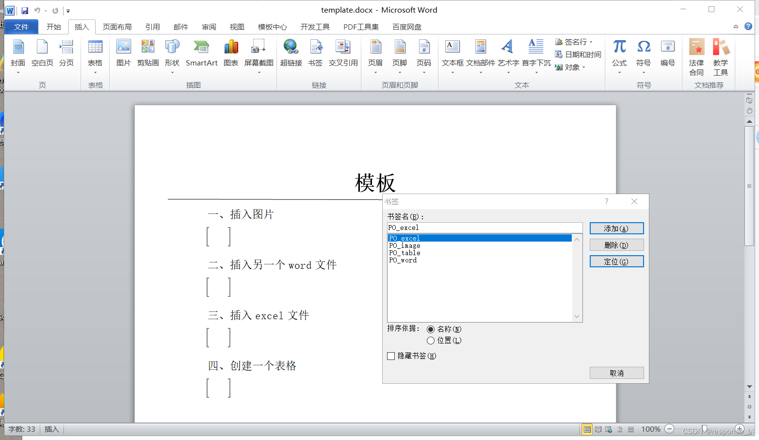Insert an equation (公式)
This screenshot has height=440, width=759.
[x=619, y=56]
